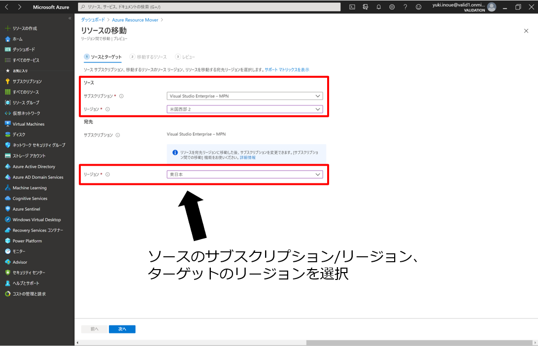
Task: Show info for source サブスクリプション field
Action: (121, 96)
